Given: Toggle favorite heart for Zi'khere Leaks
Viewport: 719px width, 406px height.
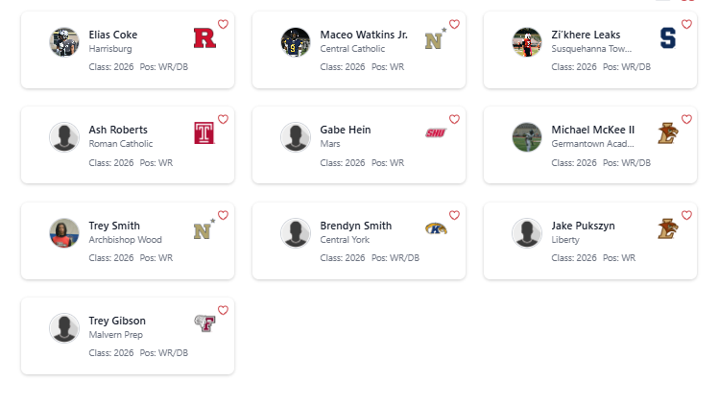Looking at the screenshot, I should click(685, 24).
